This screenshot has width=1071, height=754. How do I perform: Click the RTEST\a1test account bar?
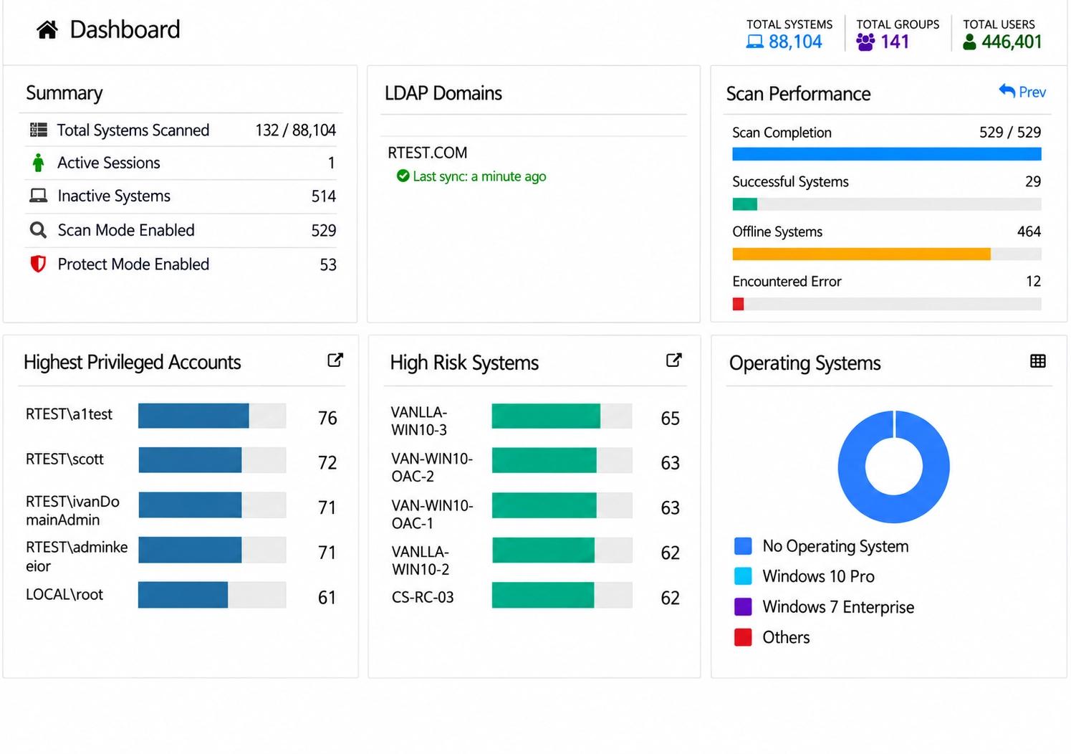212,416
